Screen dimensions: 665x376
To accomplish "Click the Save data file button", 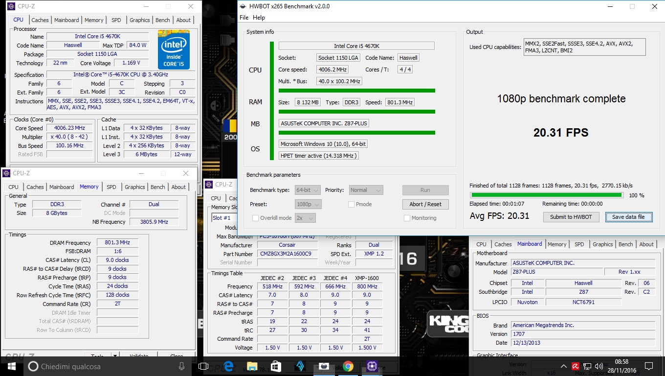I will [628, 217].
